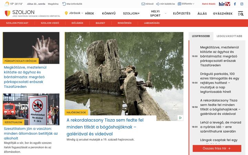248x155 pixels.
Task: Open IDŐJÁRÁS in red bar
Action: pyautogui.click(x=77, y=23)
